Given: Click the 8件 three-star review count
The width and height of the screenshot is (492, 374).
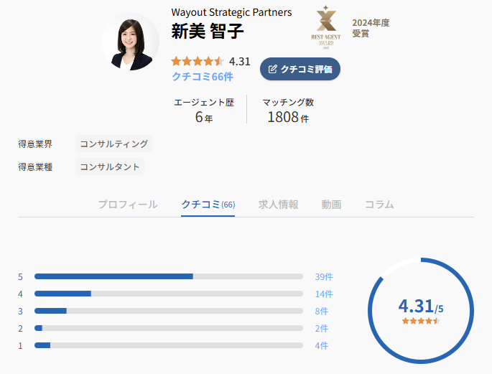Looking at the screenshot, I should tap(322, 312).
